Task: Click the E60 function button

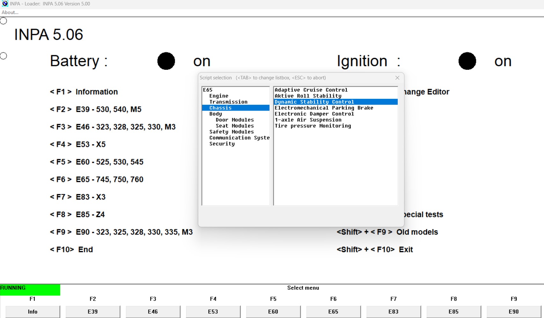Action: (x=273, y=312)
